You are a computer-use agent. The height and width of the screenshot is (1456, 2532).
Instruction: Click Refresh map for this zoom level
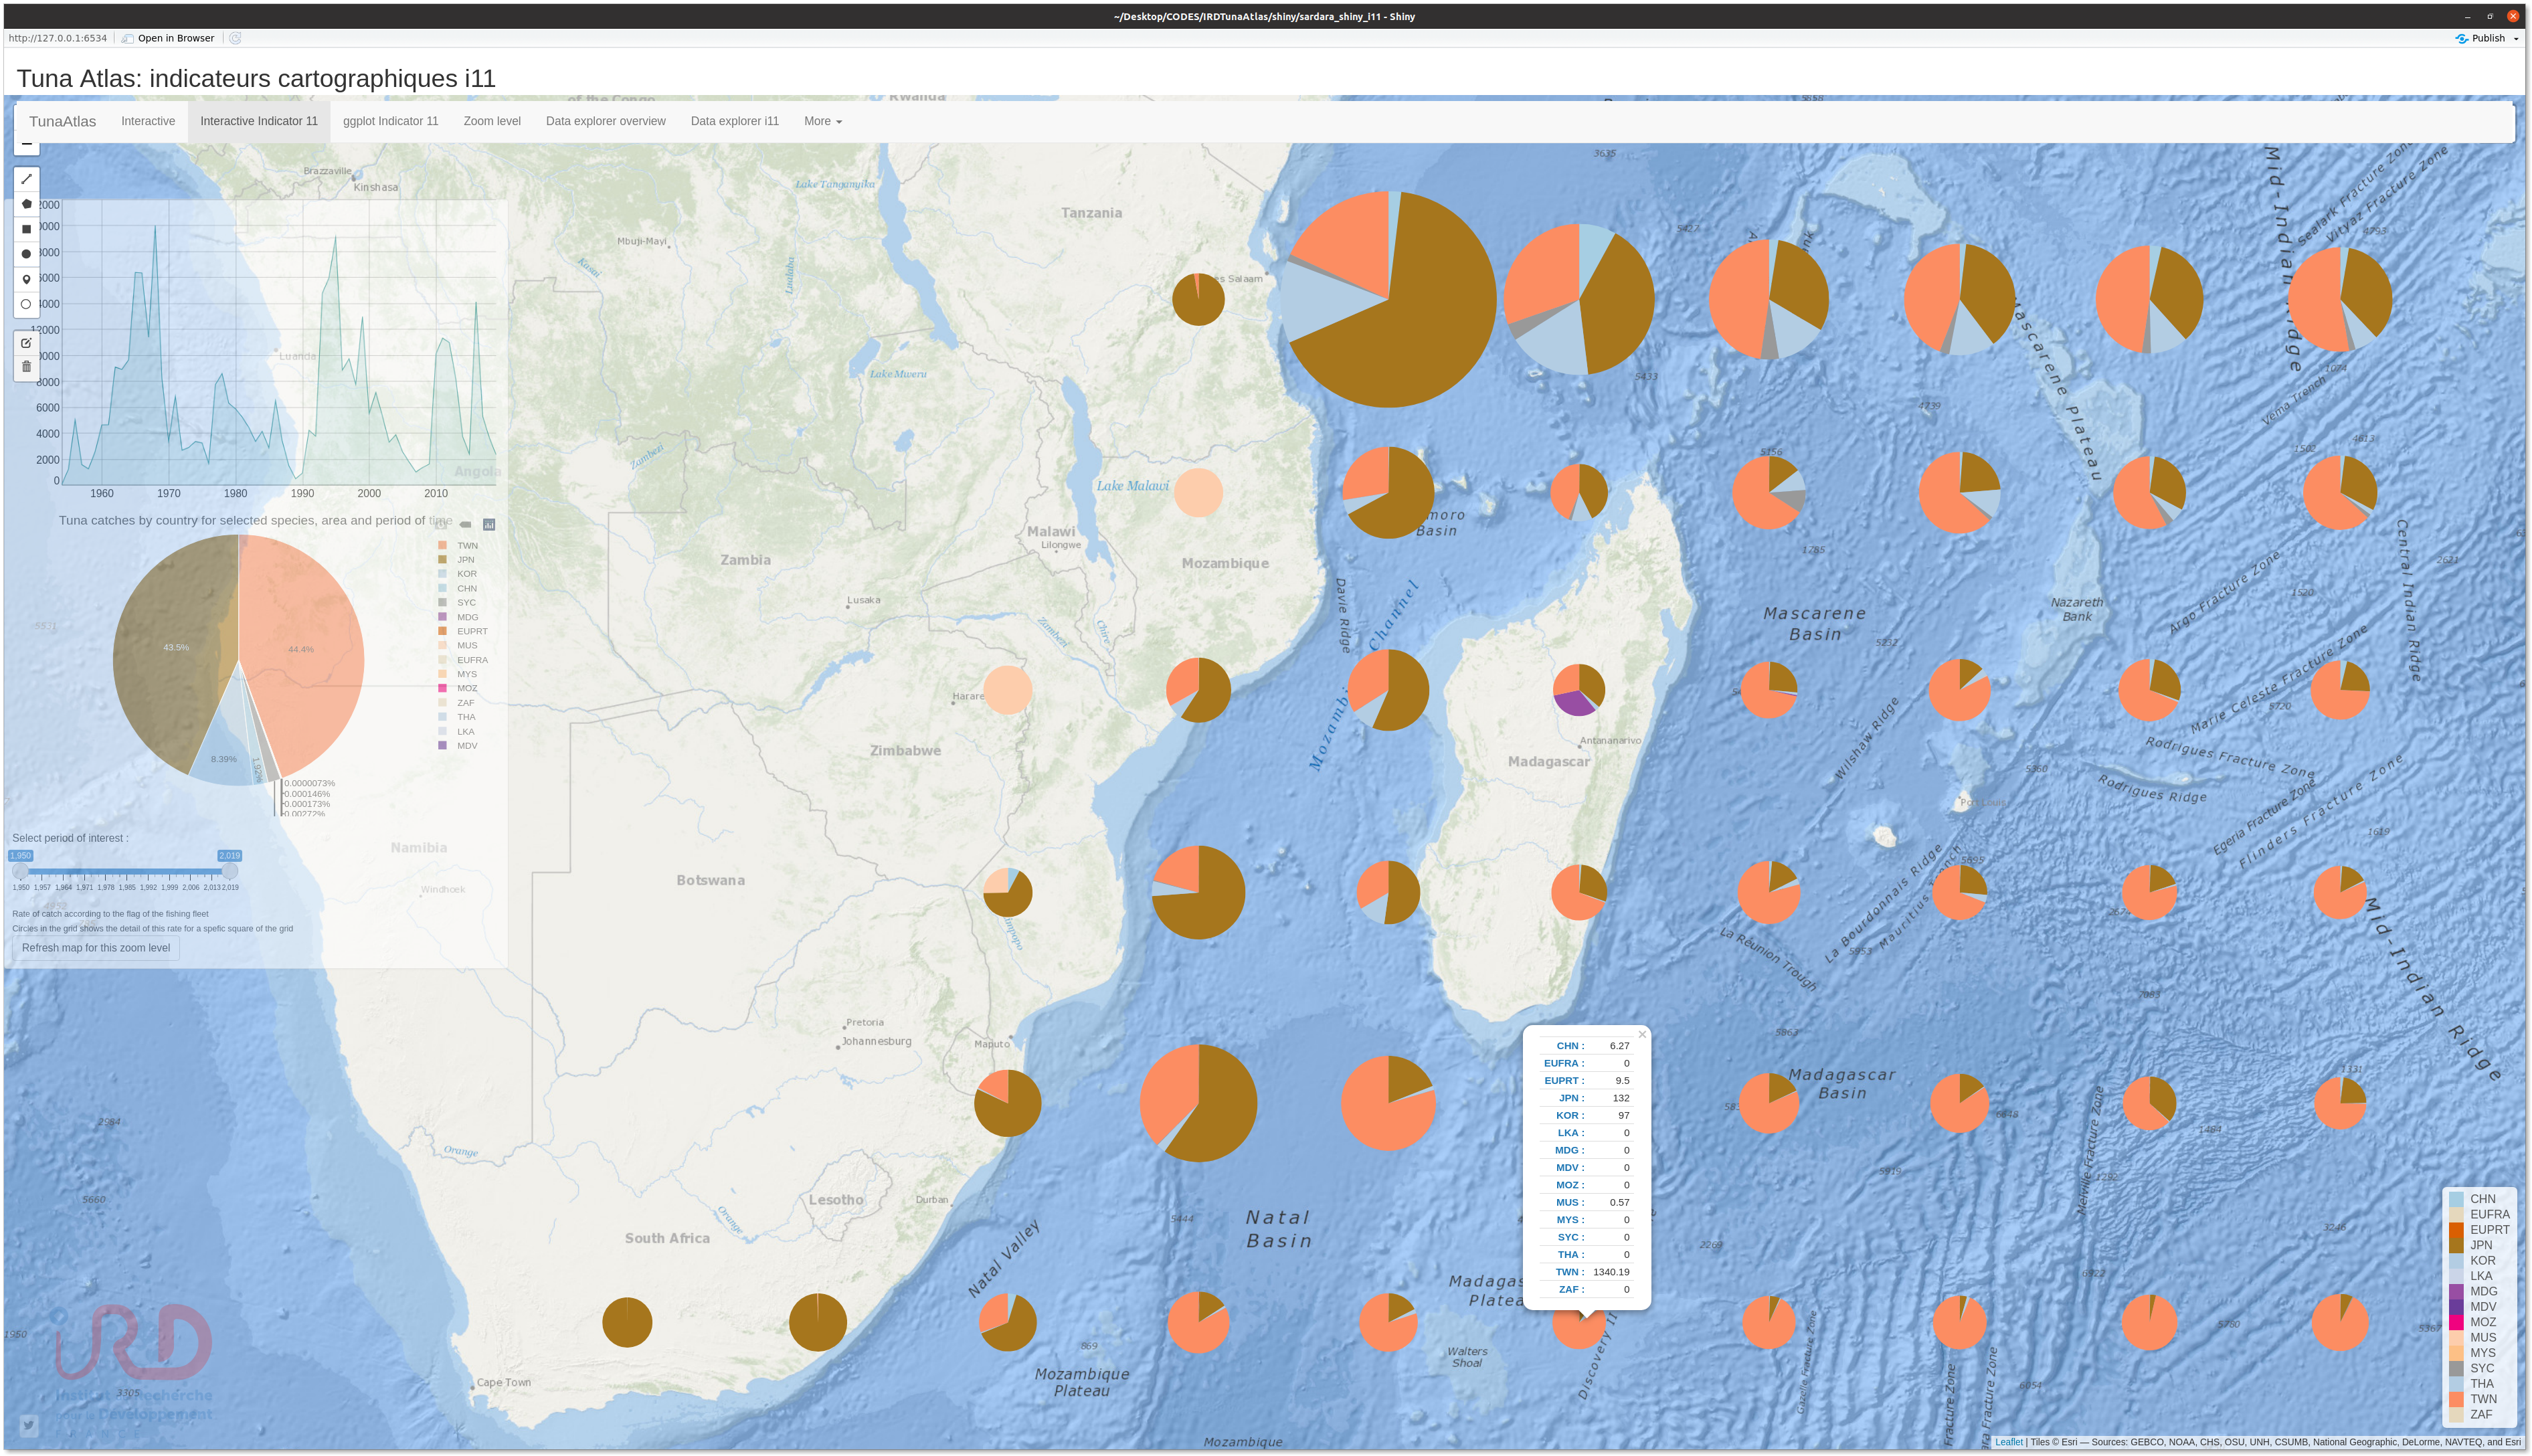tap(96, 948)
